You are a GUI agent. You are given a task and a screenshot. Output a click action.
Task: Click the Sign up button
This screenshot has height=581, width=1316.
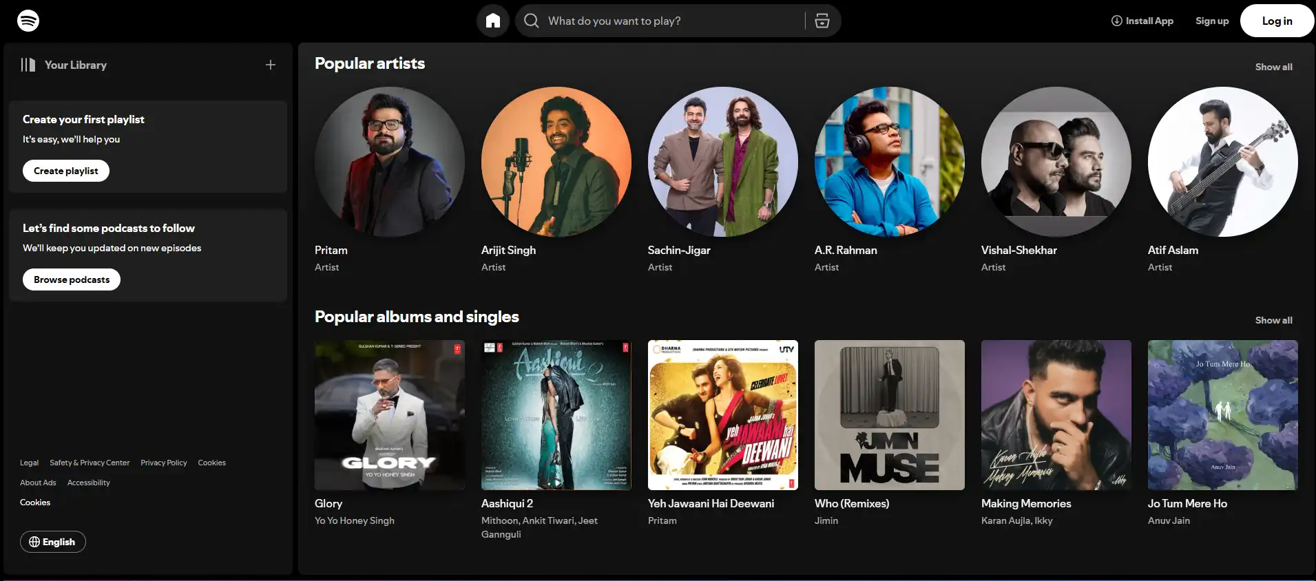[1212, 21]
